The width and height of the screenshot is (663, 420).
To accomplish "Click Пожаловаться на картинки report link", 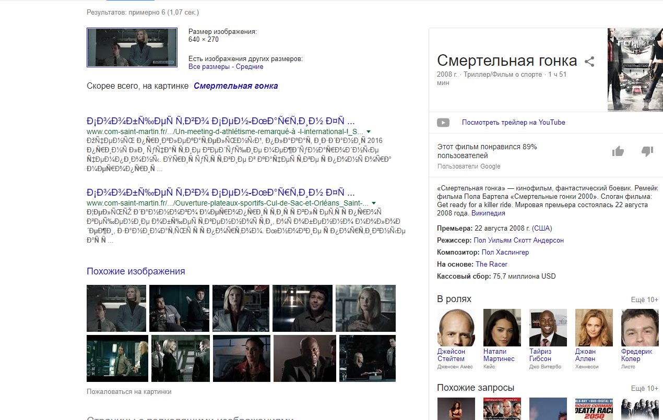I will coord(129,391).
